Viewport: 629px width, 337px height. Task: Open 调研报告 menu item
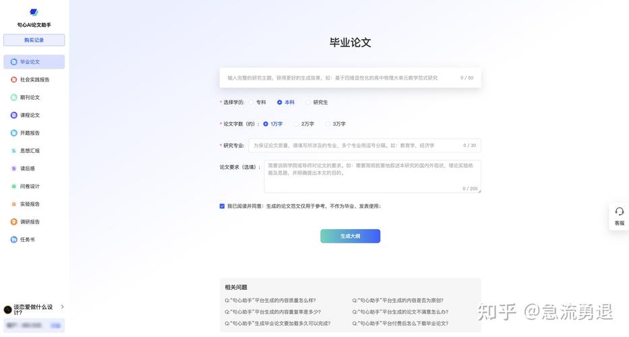pos(34,222)
